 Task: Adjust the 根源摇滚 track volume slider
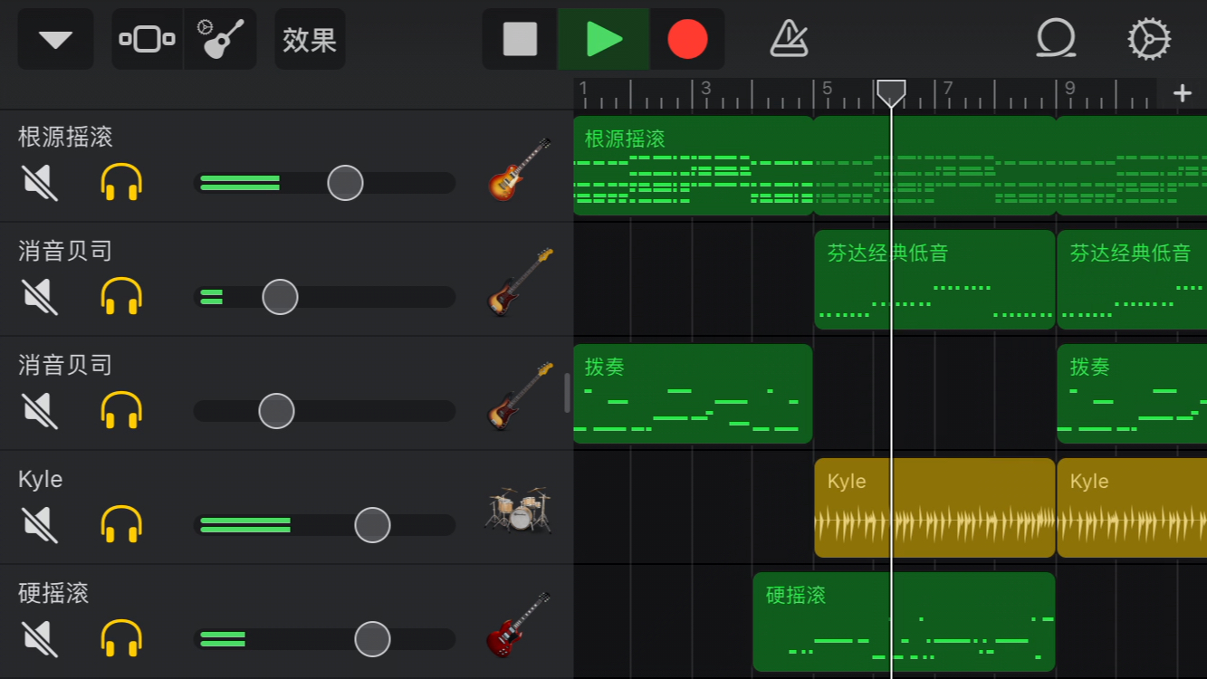(345, 183)
